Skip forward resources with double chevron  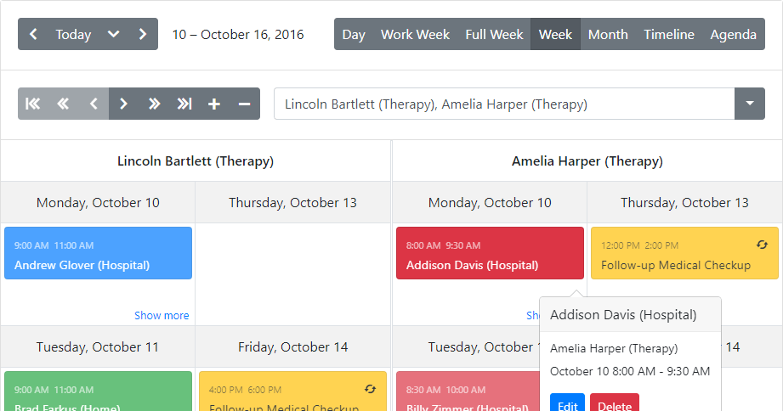click(x=154, y=104)
